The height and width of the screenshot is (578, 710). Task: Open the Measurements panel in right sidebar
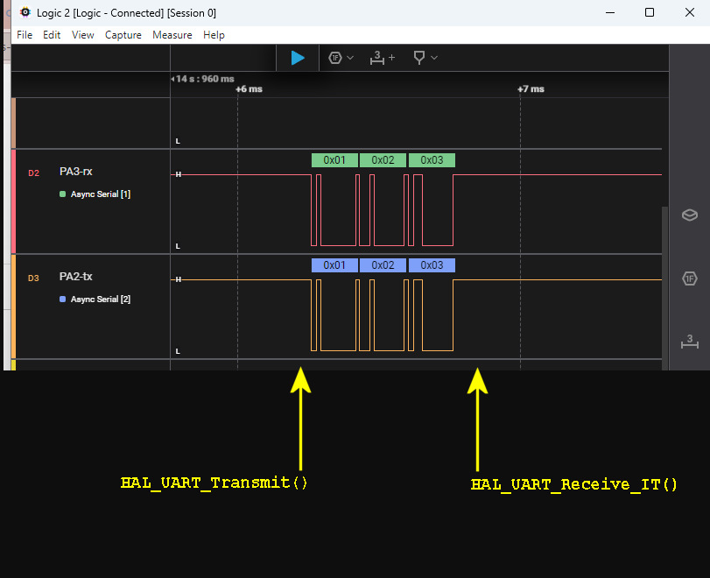[x=690, y=342]
